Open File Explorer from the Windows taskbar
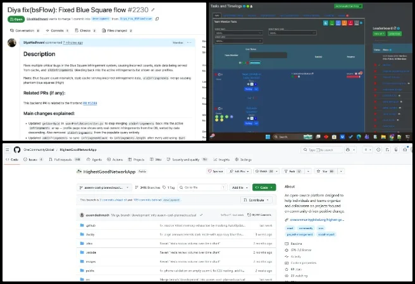 pyautogui.click(x=383, y=137)
